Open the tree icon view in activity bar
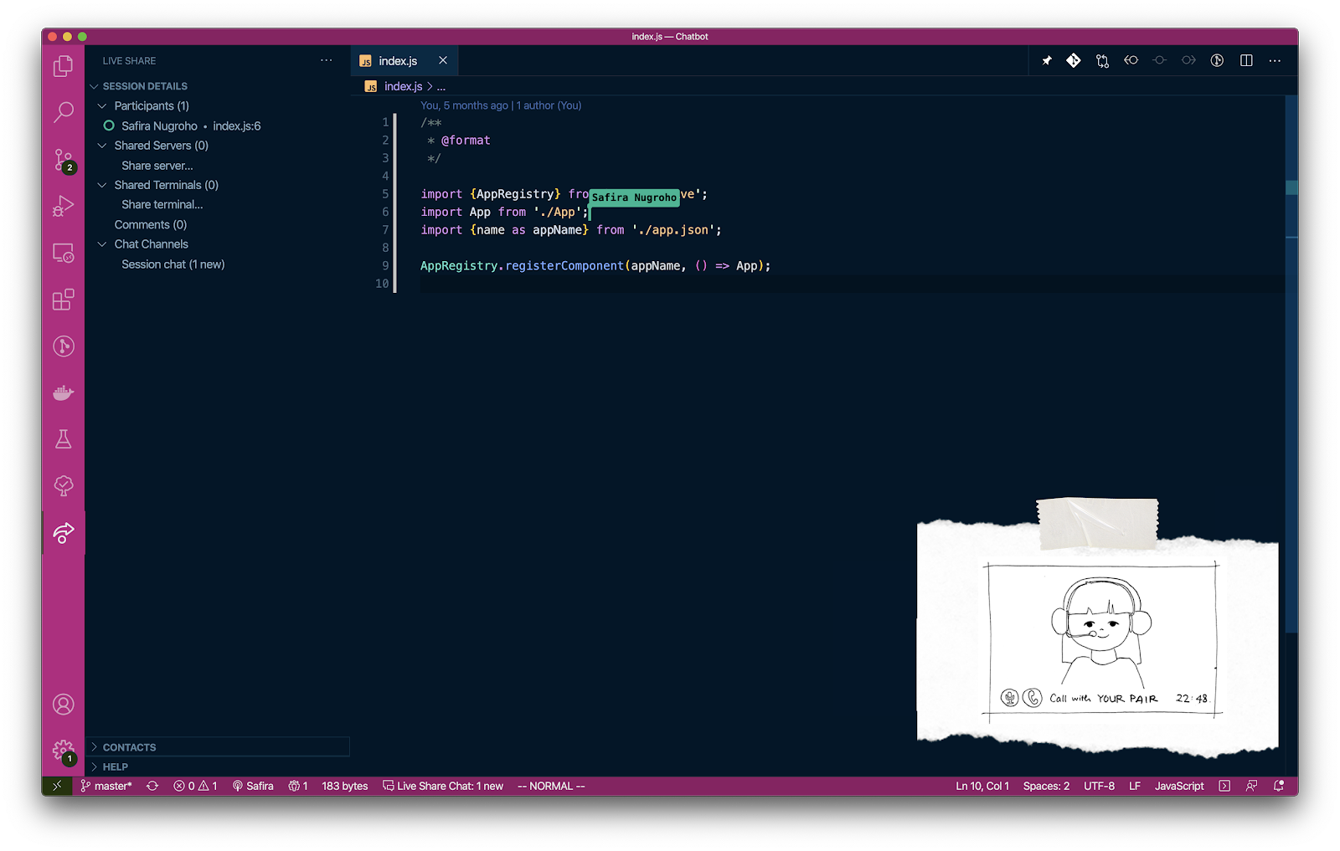This screenshot has height=851, width=1340. click(x=63, y=486)
